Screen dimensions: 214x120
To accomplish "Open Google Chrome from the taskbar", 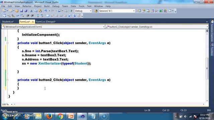I will click(x=60, y=116).
